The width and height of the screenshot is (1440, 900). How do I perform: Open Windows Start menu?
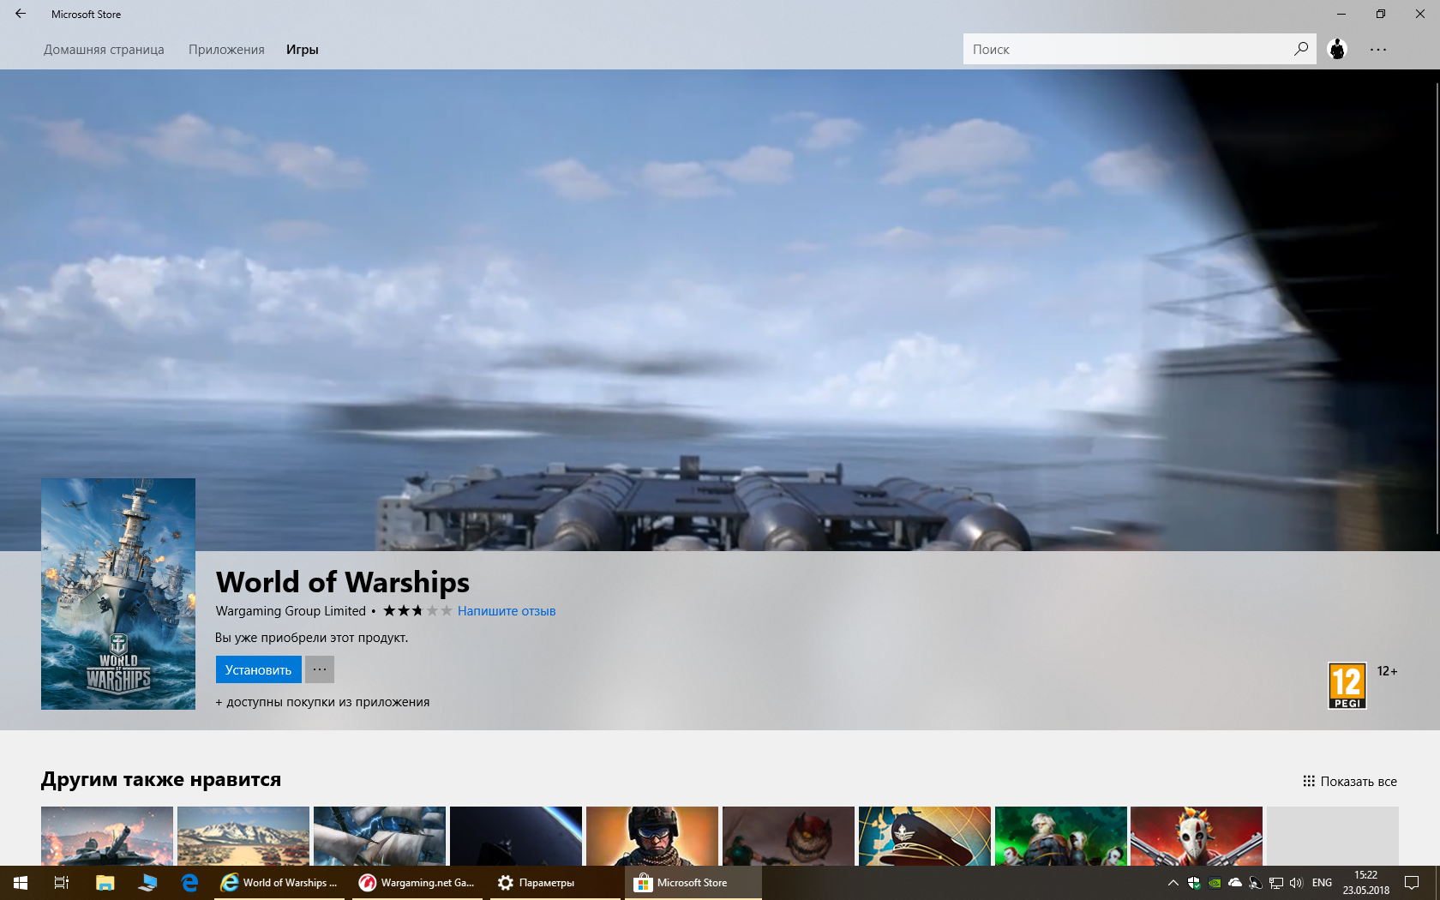[x=21, y=883]
